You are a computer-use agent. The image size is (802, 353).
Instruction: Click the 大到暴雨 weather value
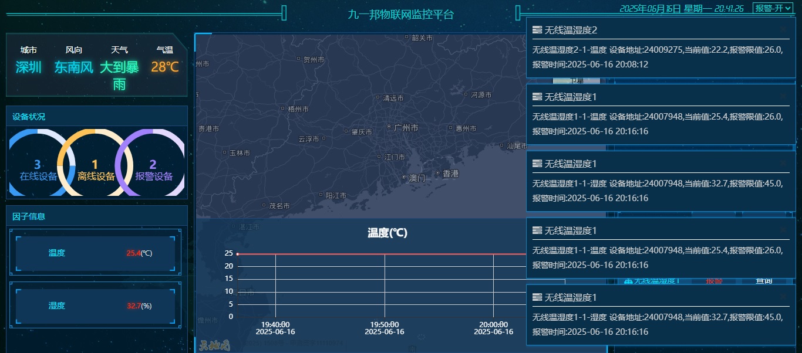click(x=119, y=76)
